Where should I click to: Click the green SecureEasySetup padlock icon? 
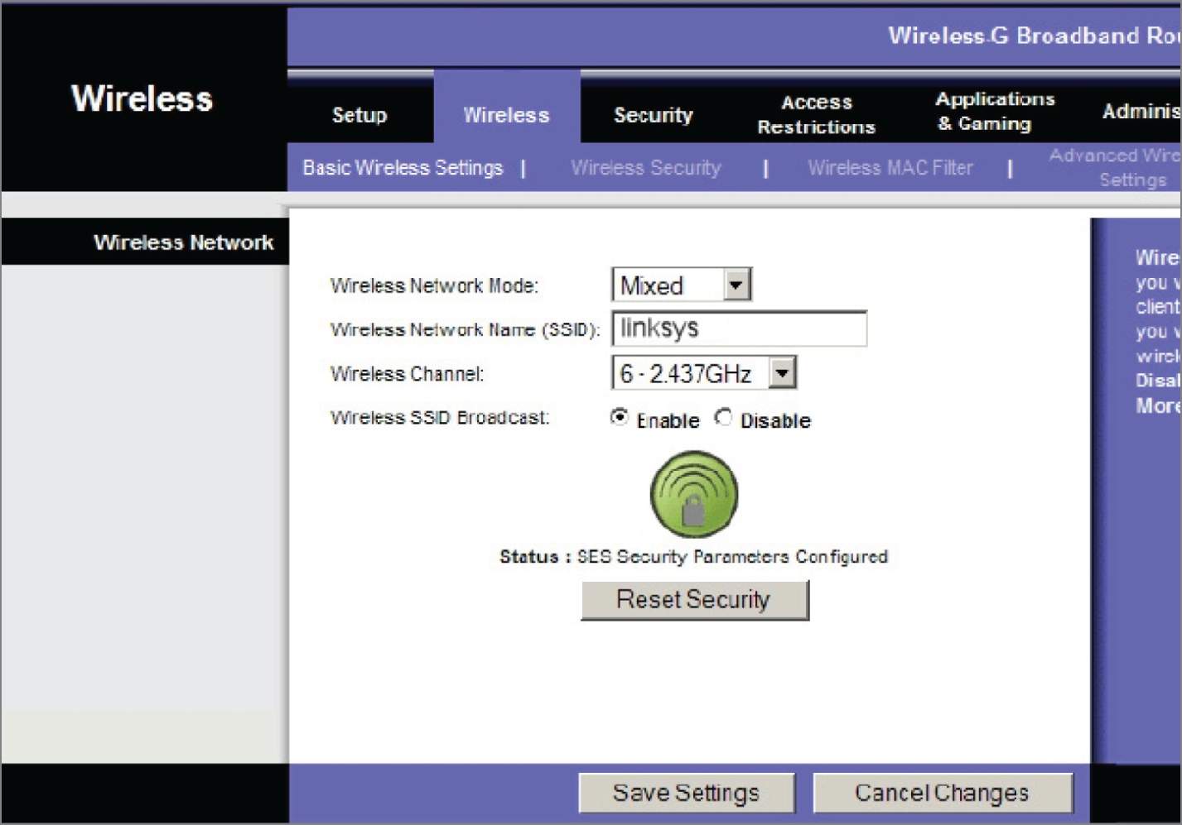693,494
